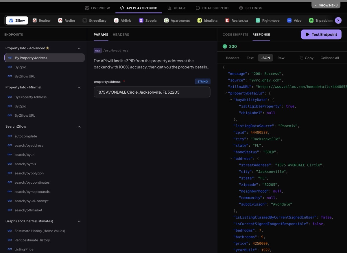
Task: Show response Text view
Action: tap(250, 58)
